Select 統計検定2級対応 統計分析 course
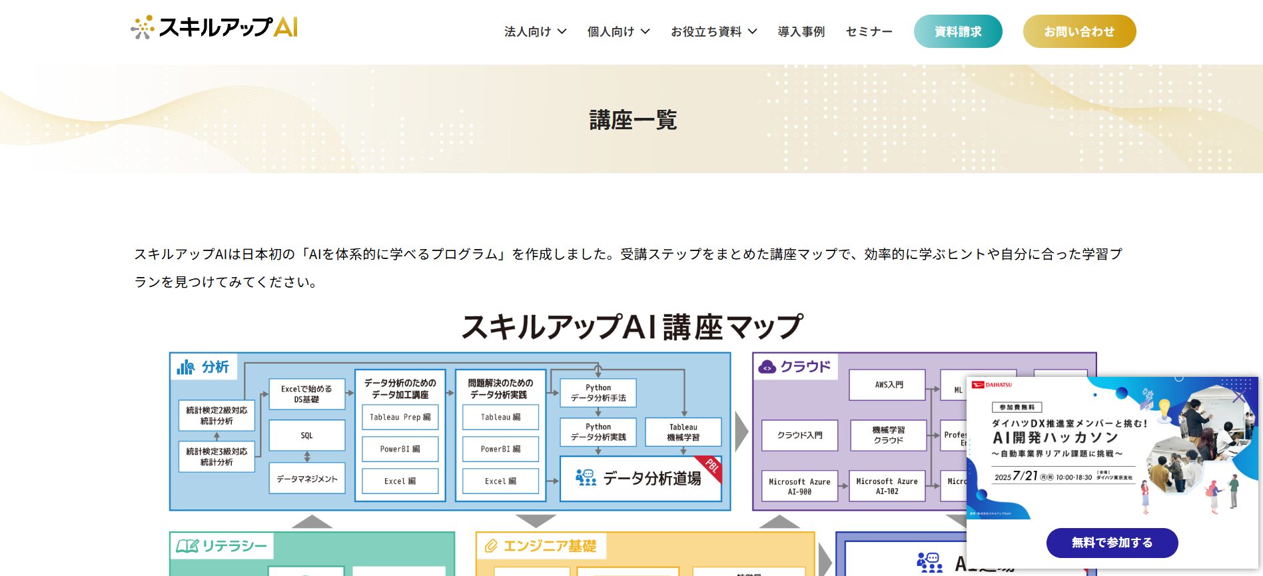Viewport: 1263px width, 576px height. point(216,416)
